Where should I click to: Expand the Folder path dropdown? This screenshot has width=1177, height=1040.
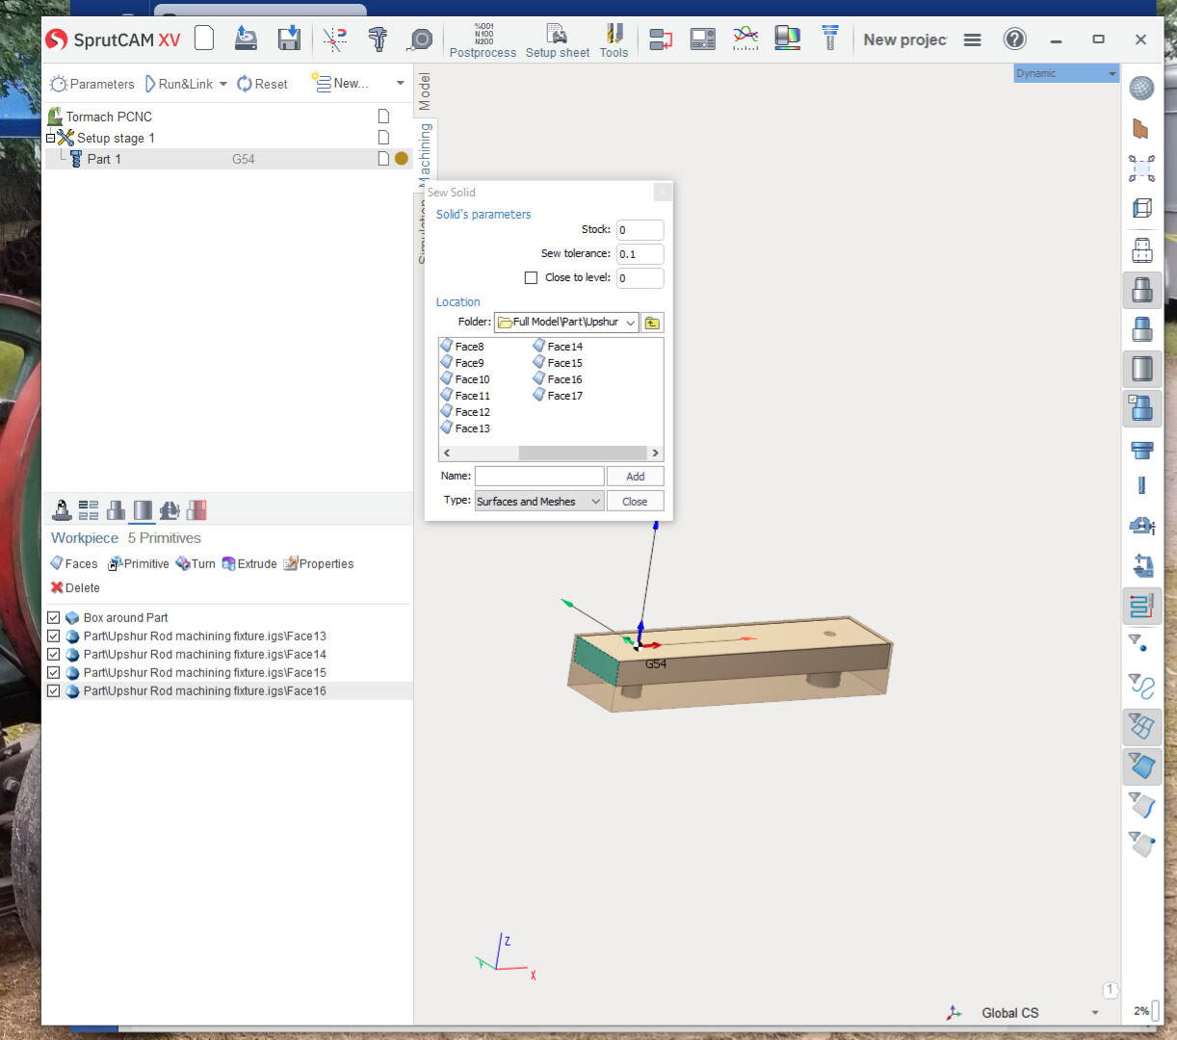click(x=630, y=323)
